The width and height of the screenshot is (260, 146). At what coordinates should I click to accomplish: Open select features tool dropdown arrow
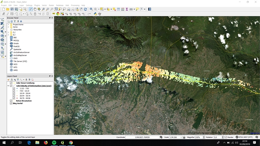tap(105, 9)
